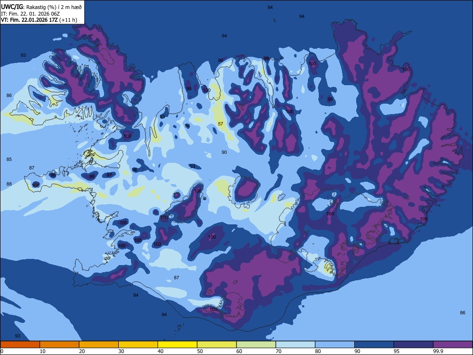Image resolution: width=473 pixels, height=355 pixels.
Task: Click the 0–10 dark orange legend swatch
Action: [20, 345]
